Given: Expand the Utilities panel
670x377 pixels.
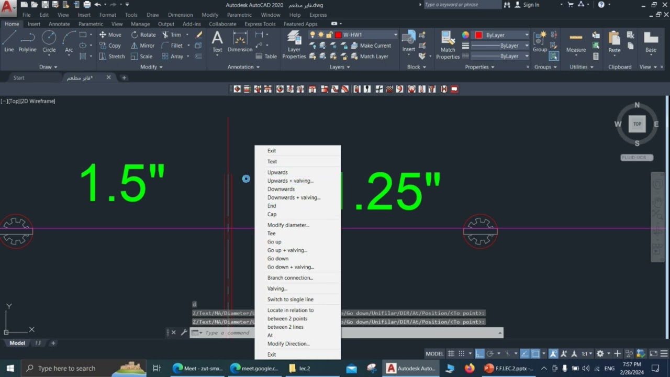Looking at the screenshot, I should tap(582, 67).
